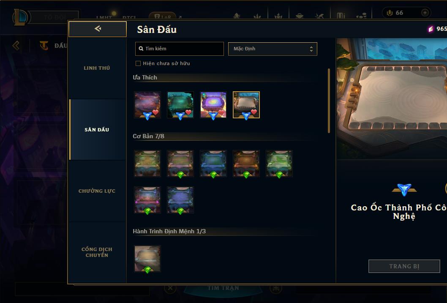Screen dimensions: 447x303
Task: Click the TFT logo icon beside ĐẤU
Action: [x=44, y=45]
